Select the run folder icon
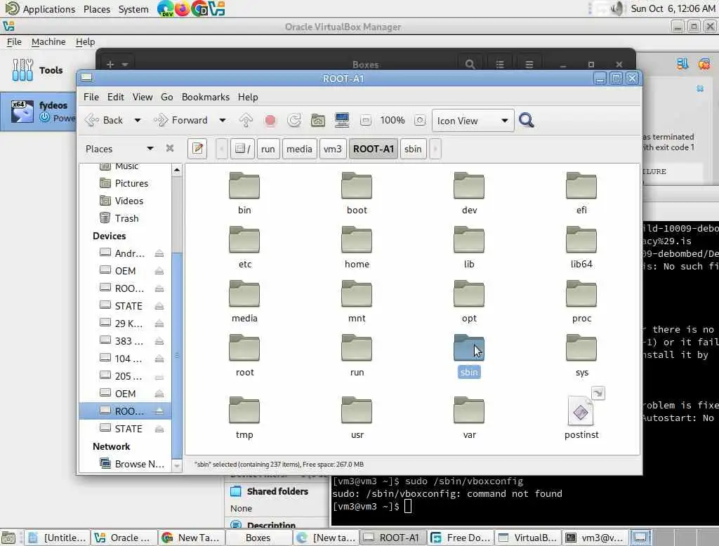The width and height of the screenshot is (719, 546). point(357,348)
